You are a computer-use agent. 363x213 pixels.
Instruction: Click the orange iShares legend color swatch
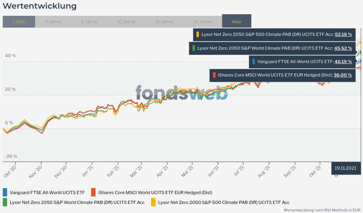tap(93, 192)
